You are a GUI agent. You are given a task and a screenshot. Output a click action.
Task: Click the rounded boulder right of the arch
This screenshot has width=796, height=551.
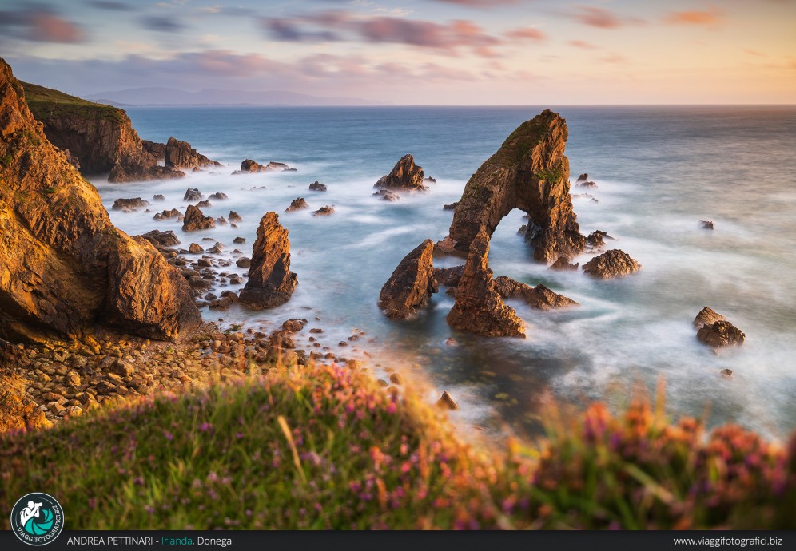(611, 264)
